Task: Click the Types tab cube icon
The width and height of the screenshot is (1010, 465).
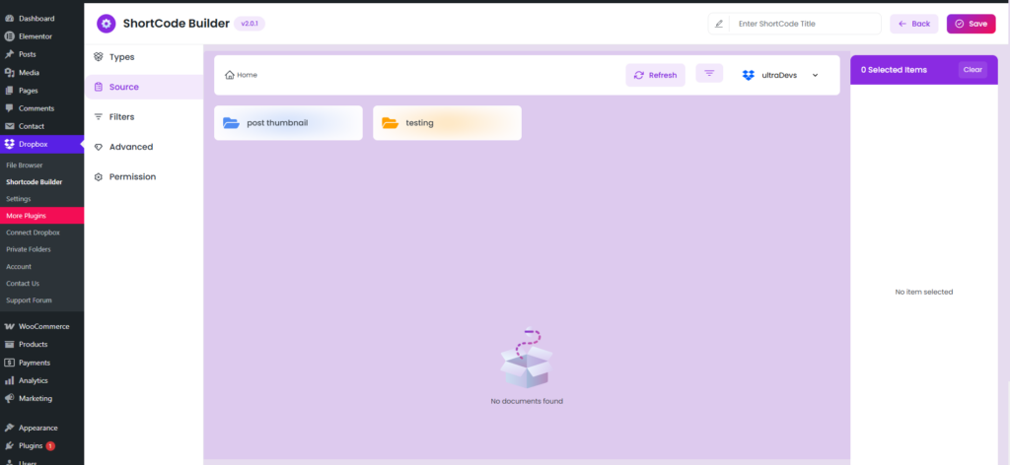Action: pos(98,56)
